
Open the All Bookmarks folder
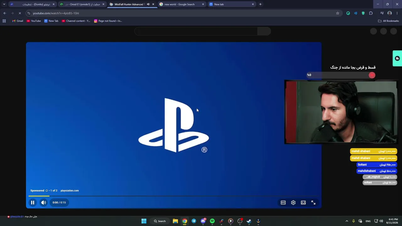tap(388, 21)
